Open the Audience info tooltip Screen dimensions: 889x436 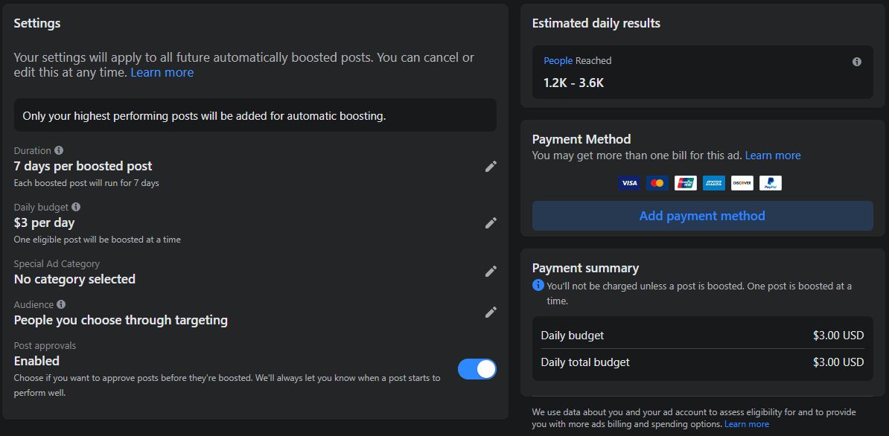[63, 304]
